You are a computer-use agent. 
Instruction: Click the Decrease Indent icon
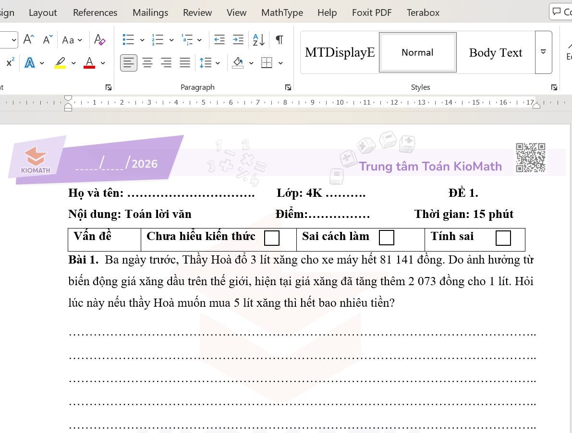pyautogui.click(x=219, y=40)
